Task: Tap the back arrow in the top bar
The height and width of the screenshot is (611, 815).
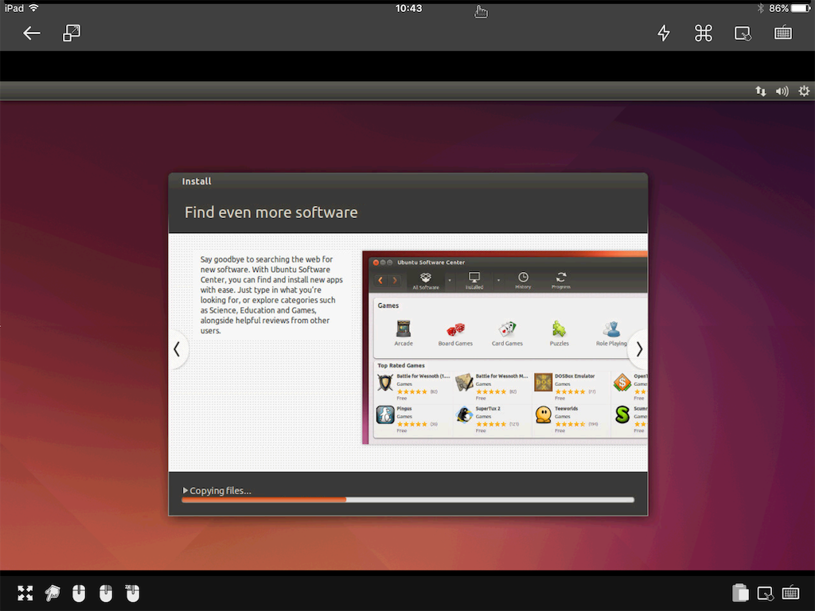Action: (x=32, y=33)
